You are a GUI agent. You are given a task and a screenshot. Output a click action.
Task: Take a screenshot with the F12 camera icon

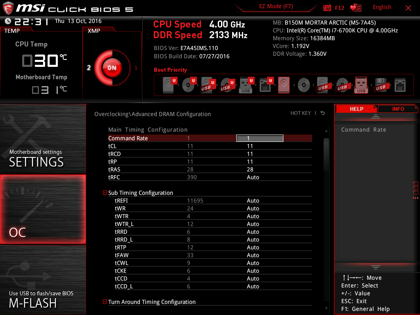click(327, 8)
